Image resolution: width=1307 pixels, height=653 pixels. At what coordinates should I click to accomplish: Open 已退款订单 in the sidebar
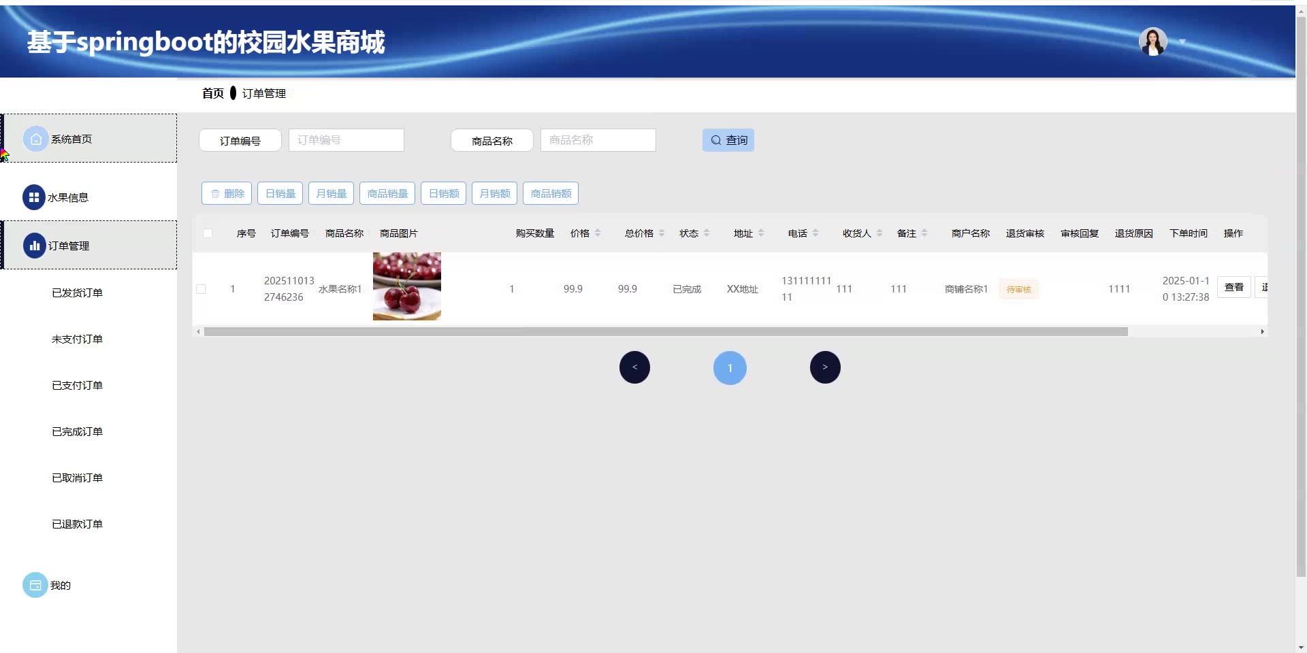coord(77,524)
